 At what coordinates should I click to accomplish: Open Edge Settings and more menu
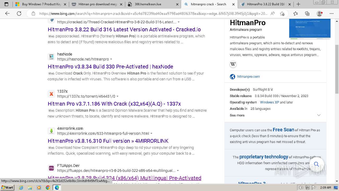pyautogui.click(x=332, y=14)
